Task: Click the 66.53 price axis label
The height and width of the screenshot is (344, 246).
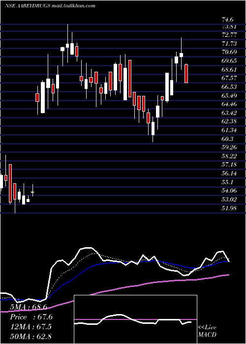Action: pos(230,87)
